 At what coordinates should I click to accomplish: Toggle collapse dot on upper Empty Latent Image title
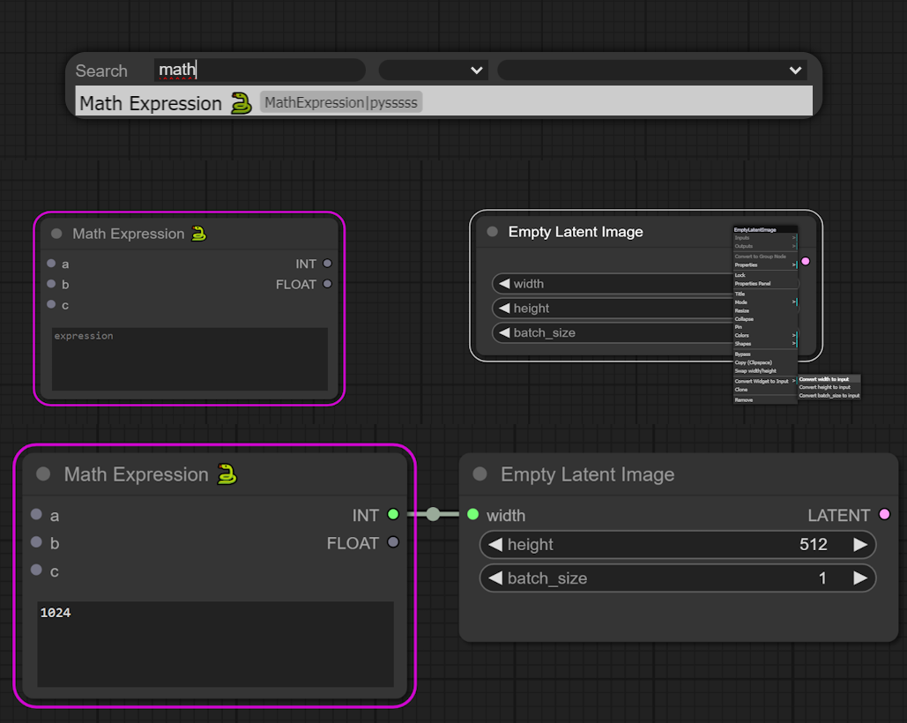pyautogui.click(x=492, y=232)
